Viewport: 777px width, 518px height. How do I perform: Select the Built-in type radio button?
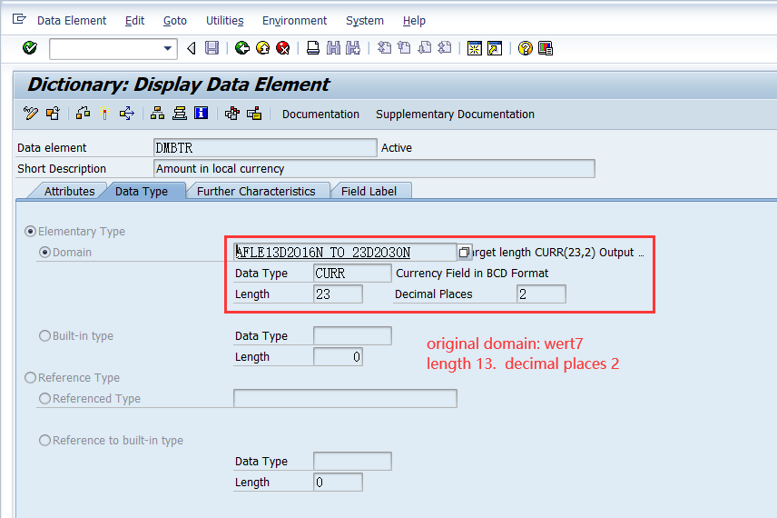pyautogui.click(x=44, y=336)
